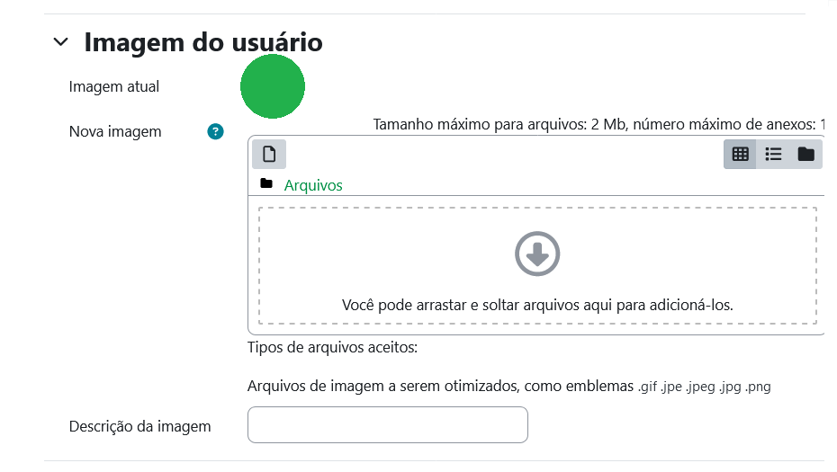Switch file manager to list details view
This screenshot has width=837, height=472.
pos(773,154)
